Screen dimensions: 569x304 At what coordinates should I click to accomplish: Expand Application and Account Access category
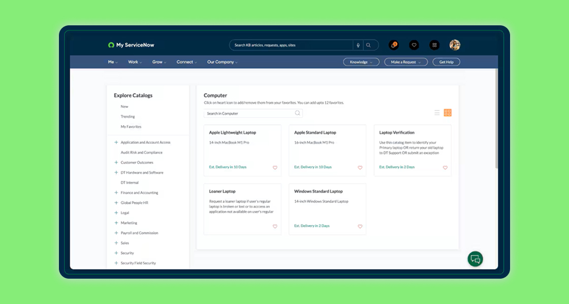pos(116,142)
